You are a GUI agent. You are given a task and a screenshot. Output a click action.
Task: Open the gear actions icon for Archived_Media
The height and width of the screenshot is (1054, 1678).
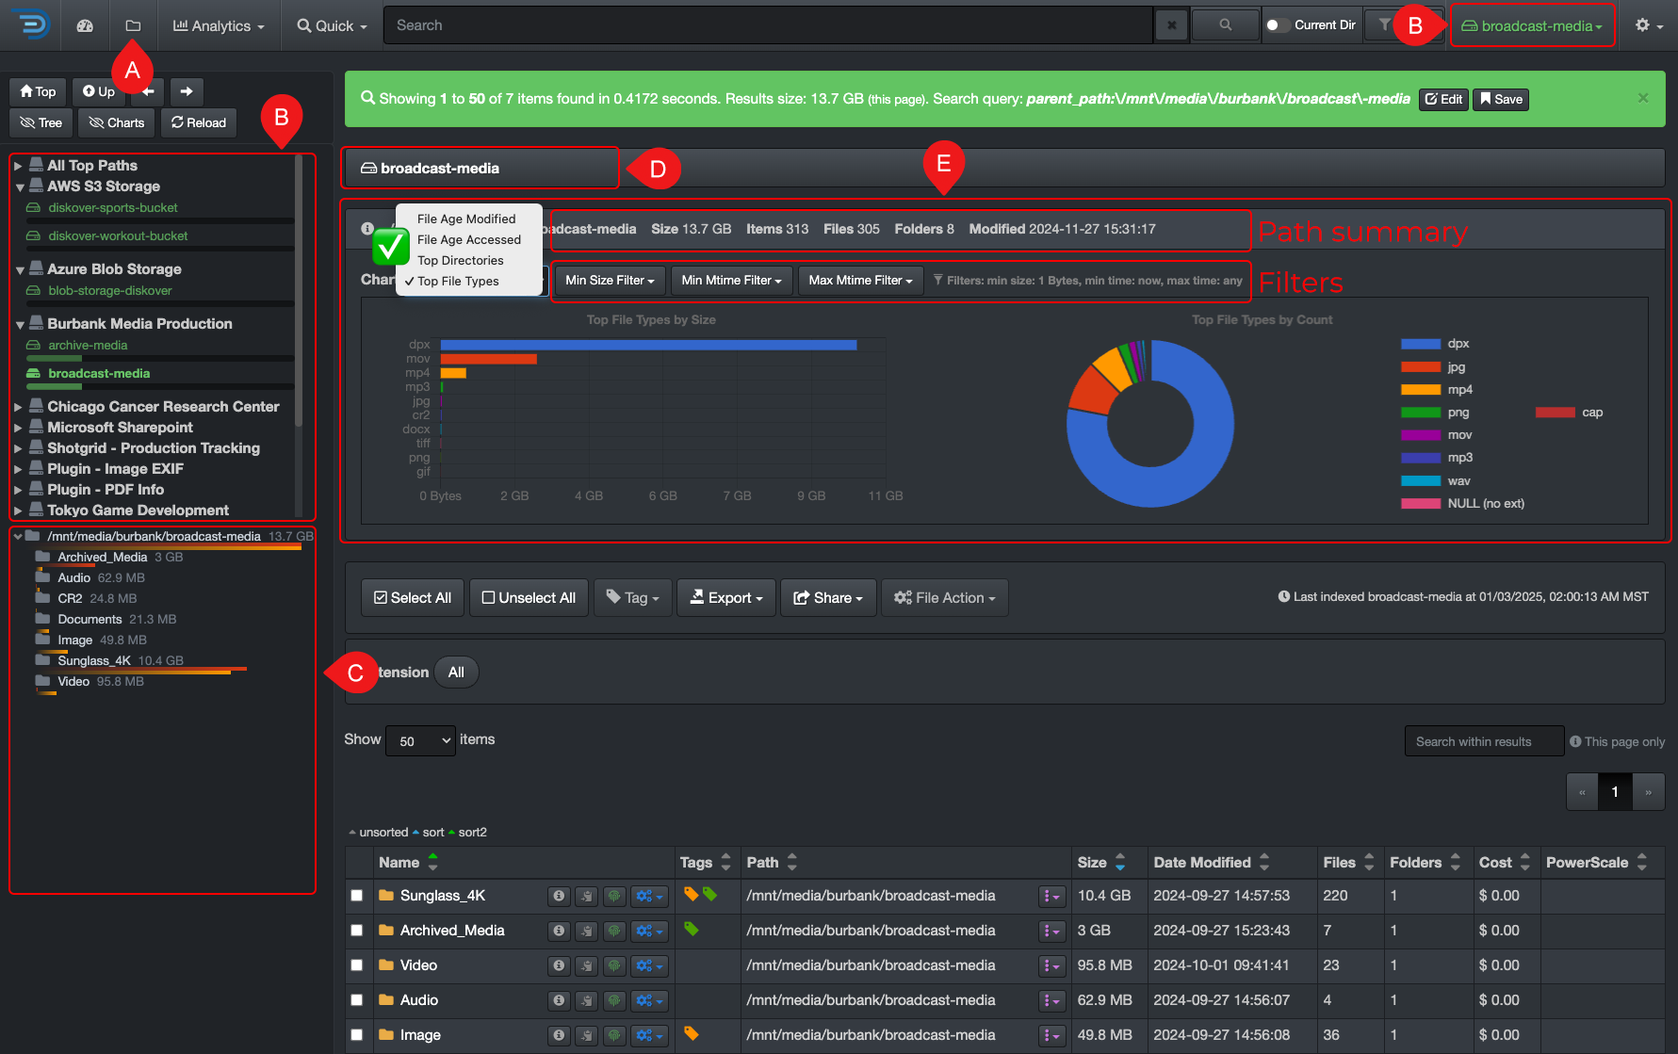648,931
